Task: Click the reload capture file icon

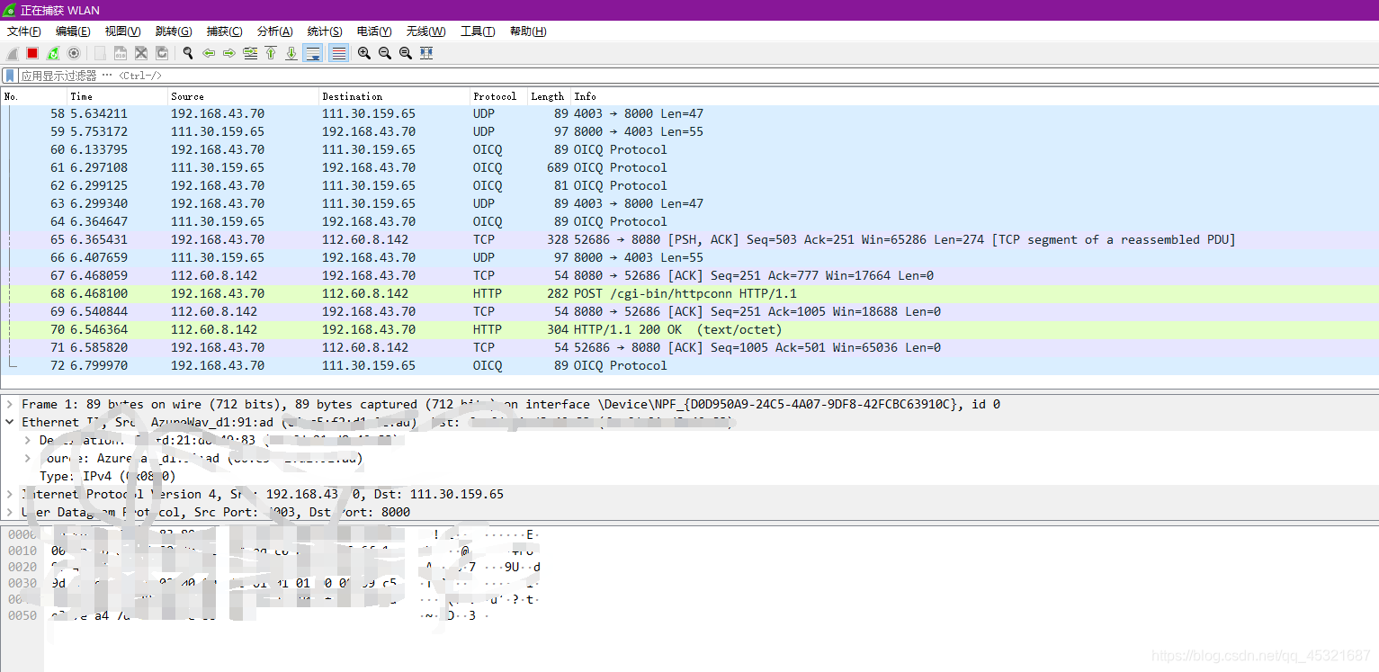Action: [x=162, y=53]
